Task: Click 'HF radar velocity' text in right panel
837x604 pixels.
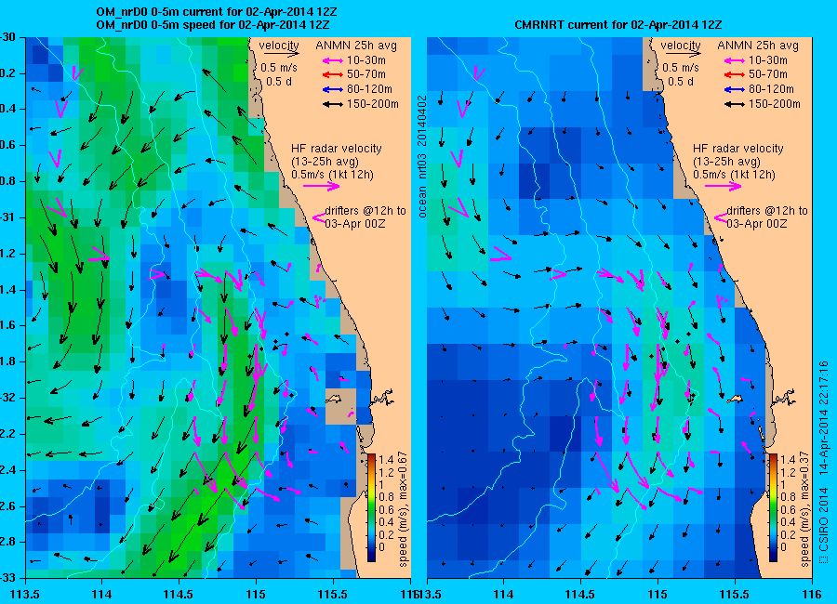Action: [738, 149]
